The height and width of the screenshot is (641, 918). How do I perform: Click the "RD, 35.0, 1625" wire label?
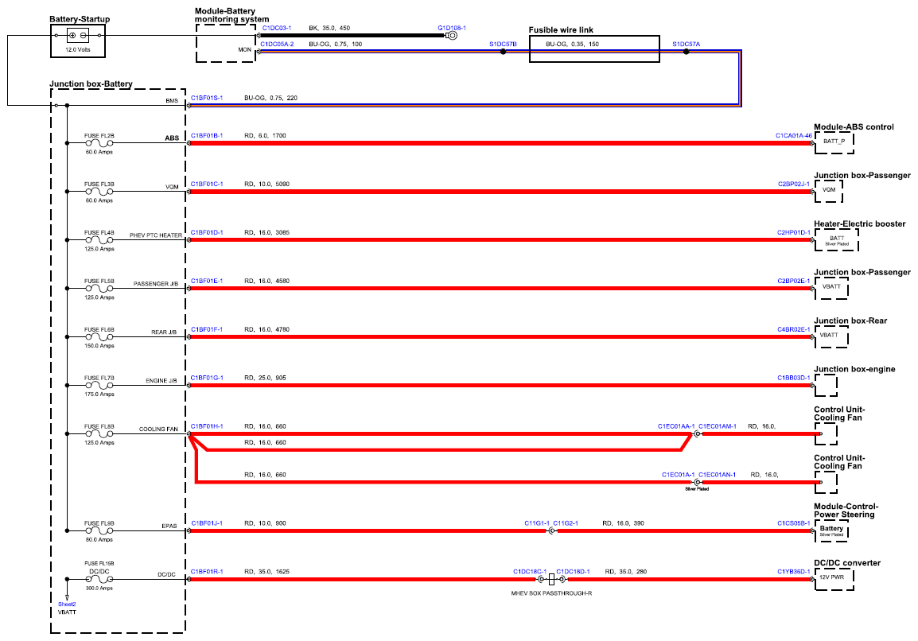point(267,571)
